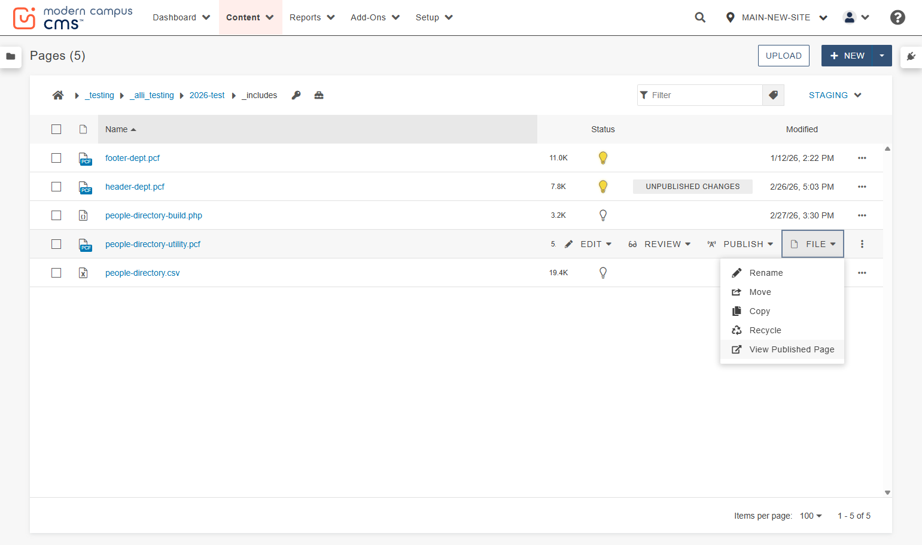Click the file type column header icon
This screenshot has height=545, width=922.
tap(83, 129)
